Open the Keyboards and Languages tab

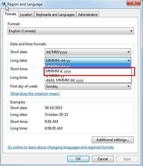click(x=55, y=15)
